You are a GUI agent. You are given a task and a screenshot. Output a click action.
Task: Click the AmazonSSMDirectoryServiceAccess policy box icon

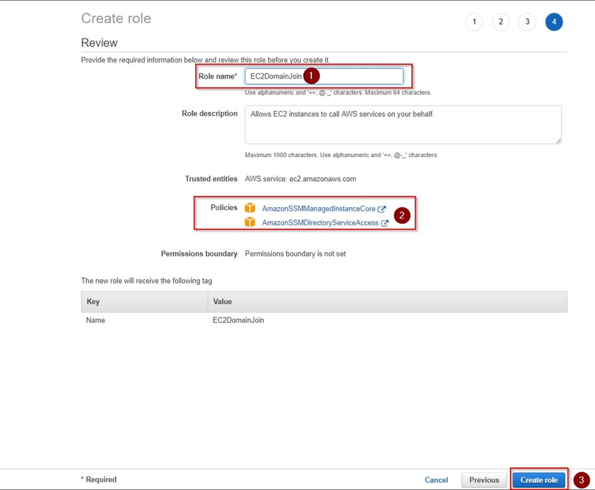[250, 222]
